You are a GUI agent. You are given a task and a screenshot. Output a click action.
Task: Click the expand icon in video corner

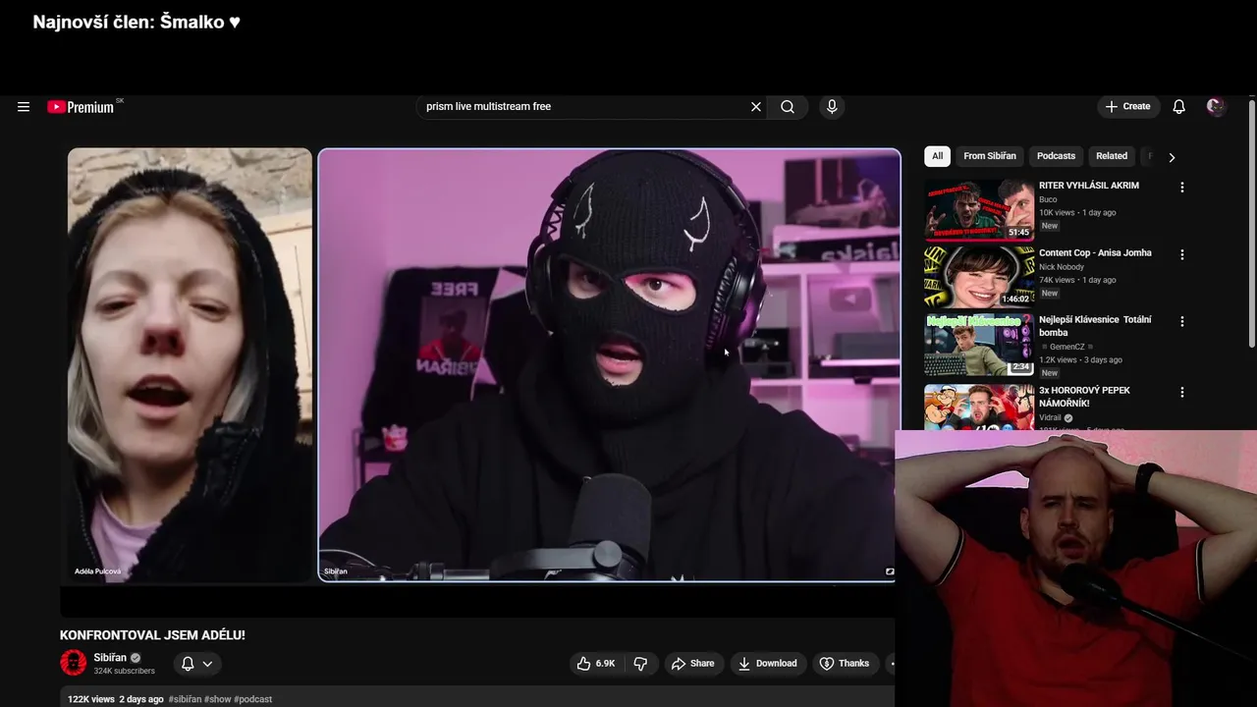tap(890, 571)
